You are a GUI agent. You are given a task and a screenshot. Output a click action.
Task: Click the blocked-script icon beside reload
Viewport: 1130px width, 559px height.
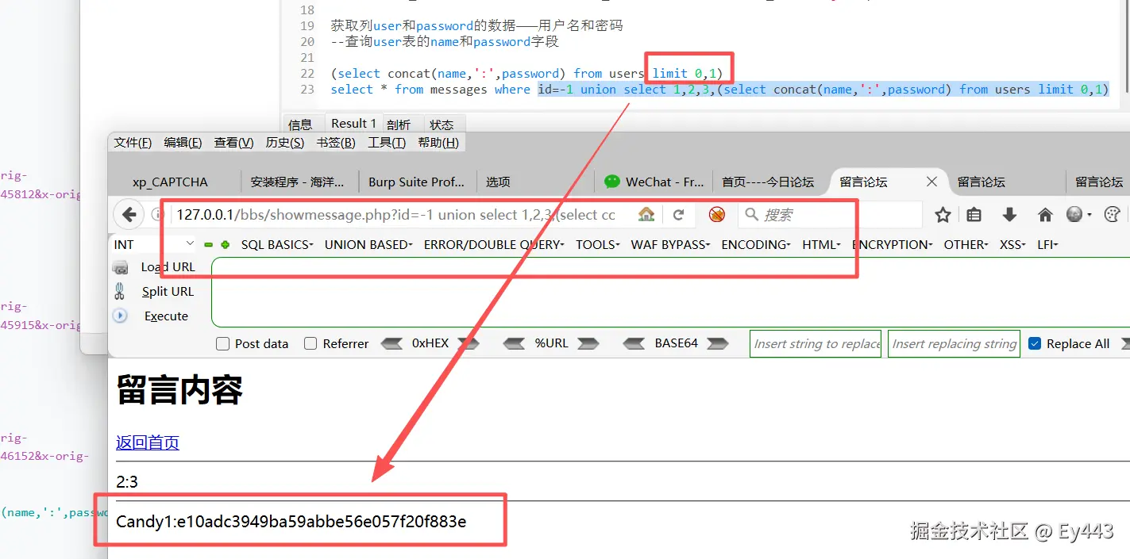tap(717, 215)
